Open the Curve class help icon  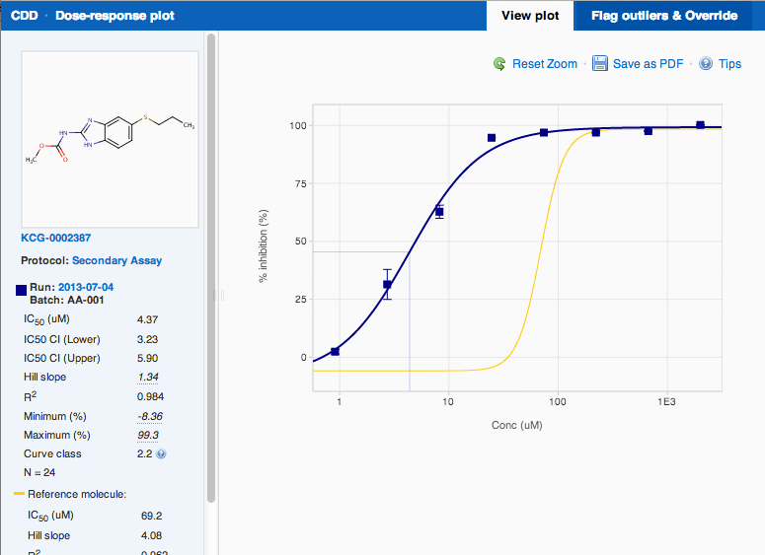[x=161, y=454]
